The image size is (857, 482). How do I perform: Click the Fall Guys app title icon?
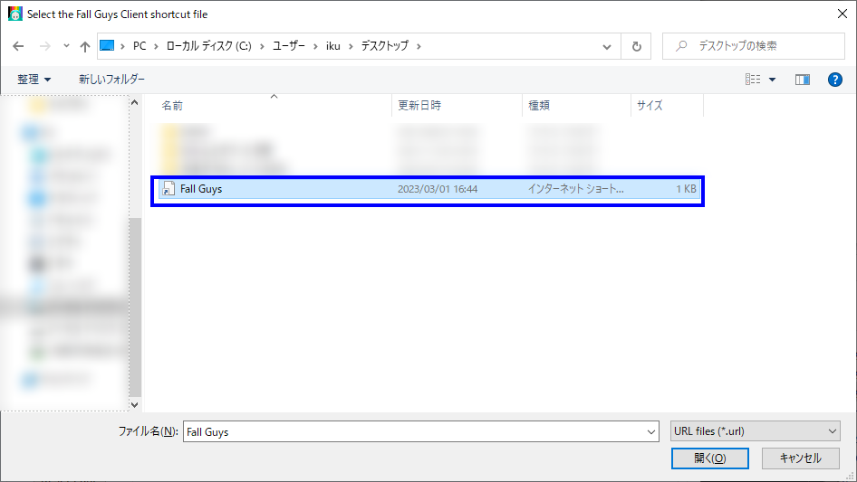point(15,14)
